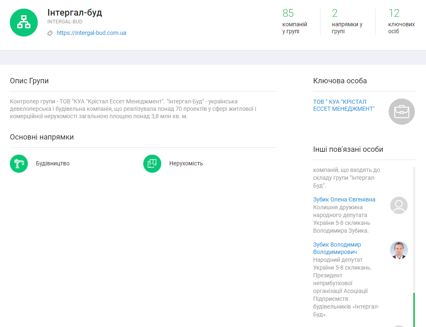426x327 pixels.
Task: Click the green scrollbar thumb in related persons list
Action: point(414,309)
